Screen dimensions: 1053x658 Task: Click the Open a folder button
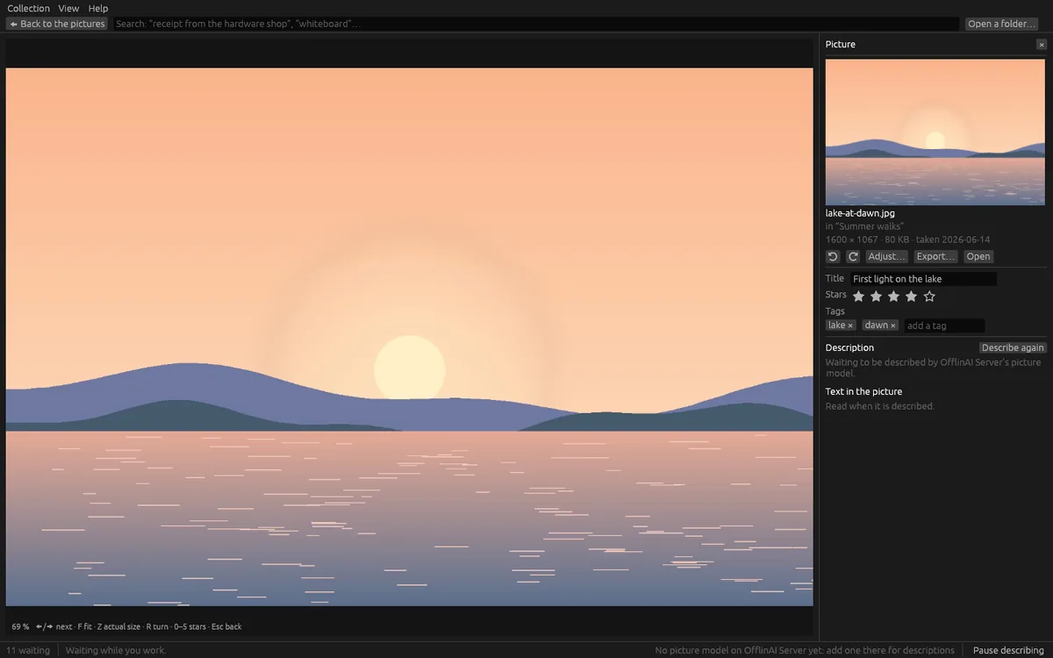click(x=1002, y=24)
